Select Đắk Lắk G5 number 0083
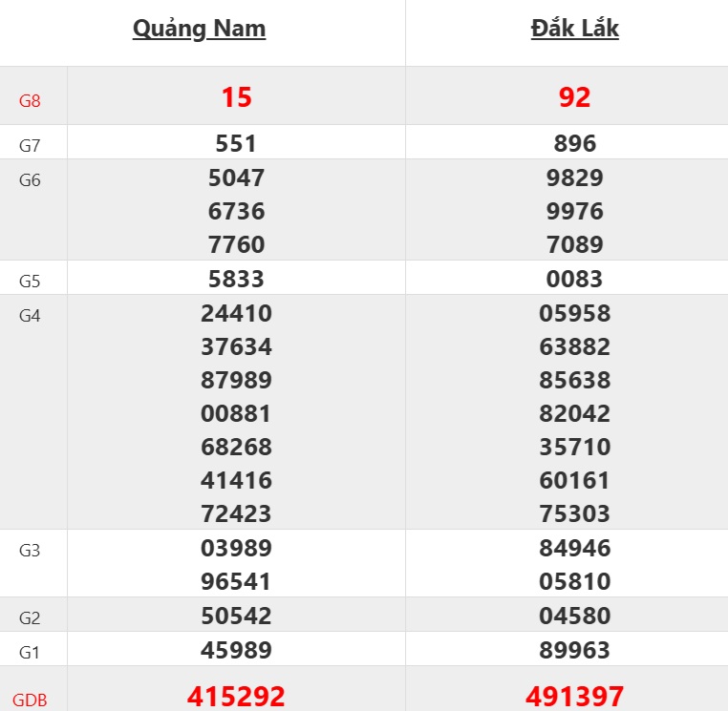728x711 pixels. tap(574, 279)
